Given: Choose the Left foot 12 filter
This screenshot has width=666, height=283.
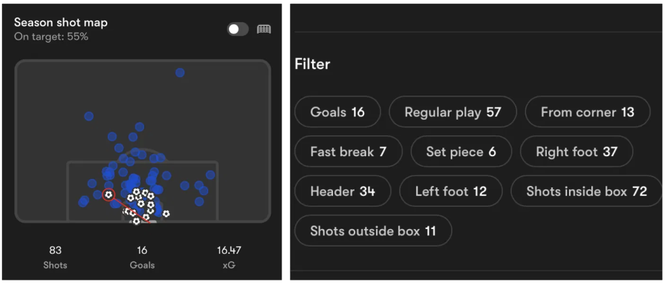Looking at the screenshot, I should (450, 191).
